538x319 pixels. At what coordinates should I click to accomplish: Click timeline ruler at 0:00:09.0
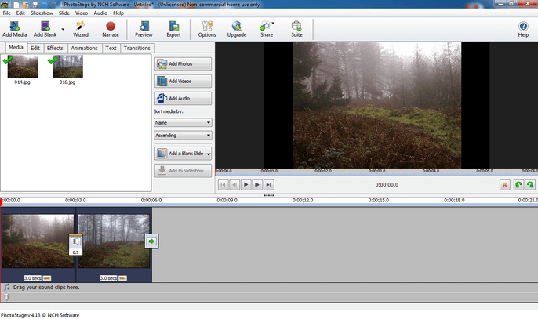[x=227, y=200]
